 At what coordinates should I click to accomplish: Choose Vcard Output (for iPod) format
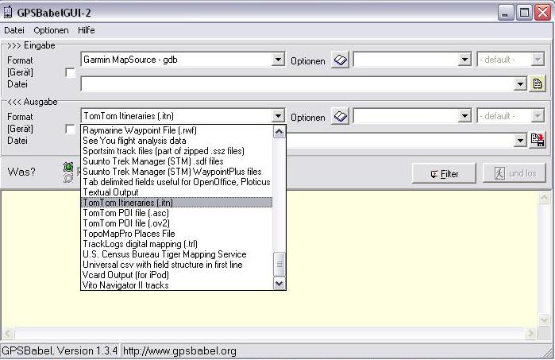[125, 275]
